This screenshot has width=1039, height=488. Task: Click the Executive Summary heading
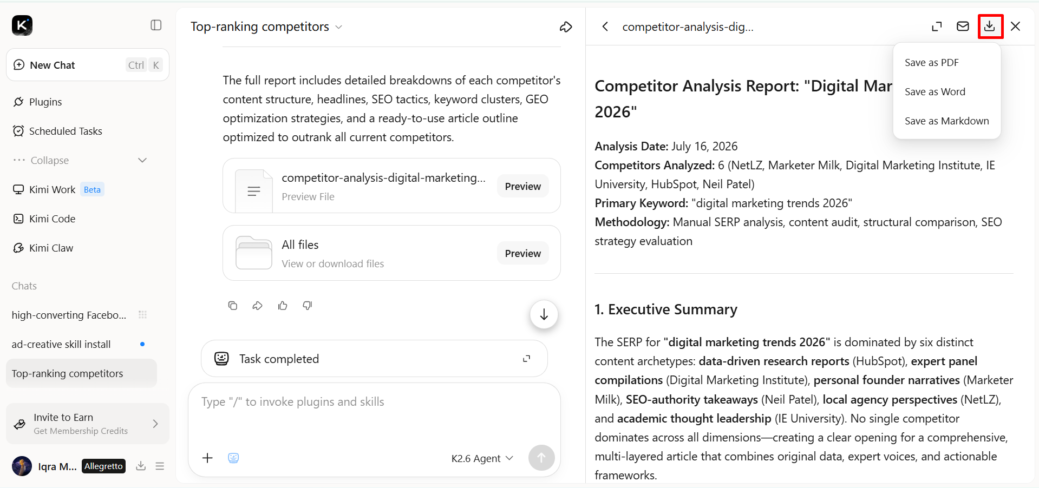tap(666, 309)
